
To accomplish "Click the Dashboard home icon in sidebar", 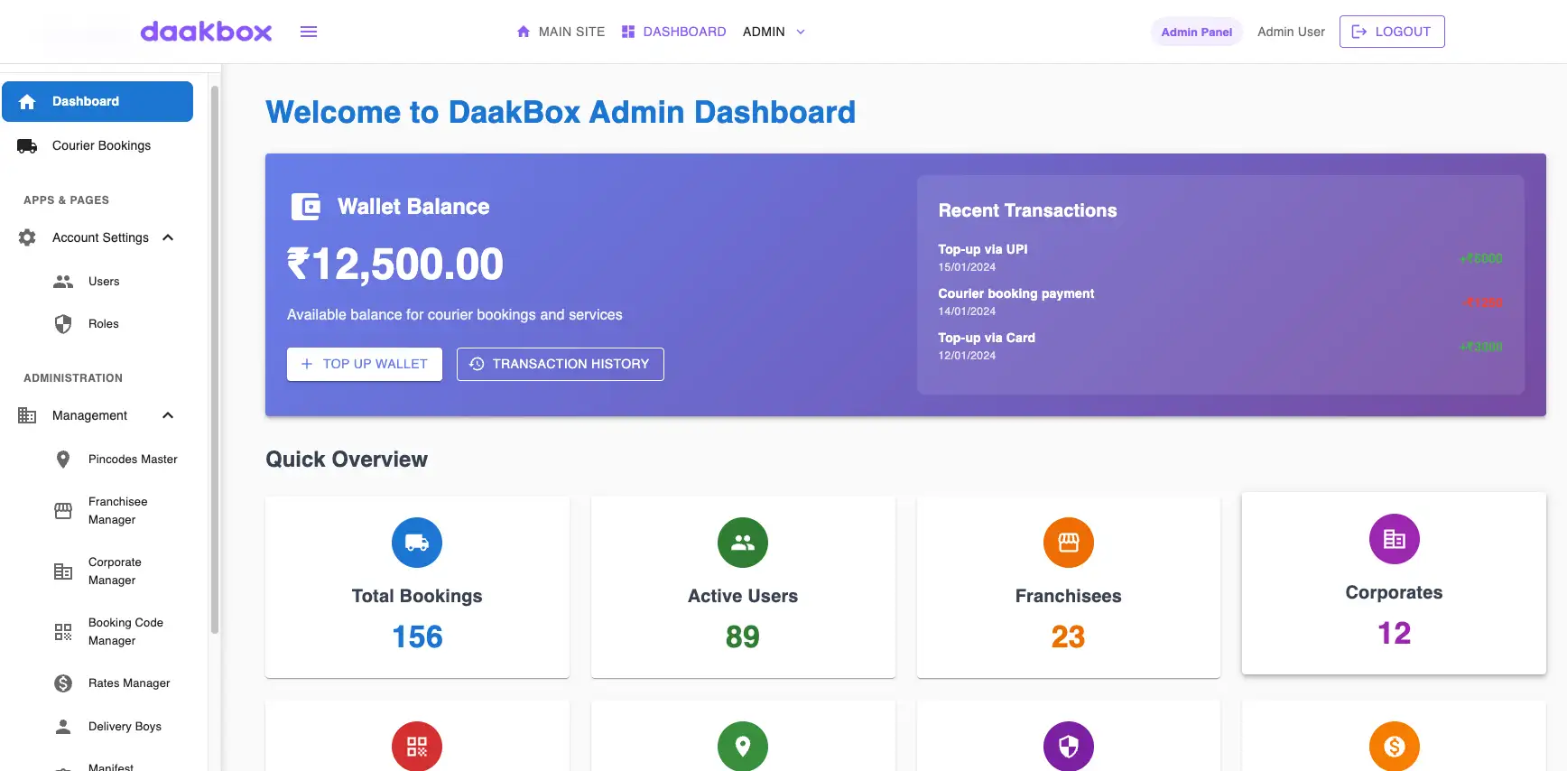I will (27, 102).
